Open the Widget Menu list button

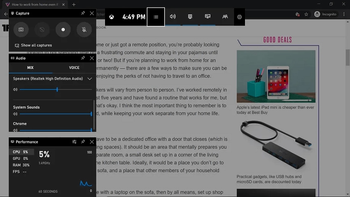pyautogui.click(x=156, y=17)
